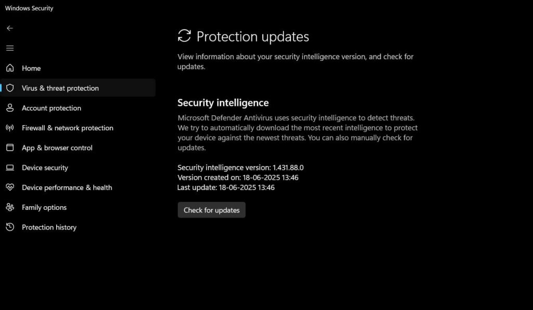Click the Family options icon
533x310 pixels.
click(x=10, y=207)
